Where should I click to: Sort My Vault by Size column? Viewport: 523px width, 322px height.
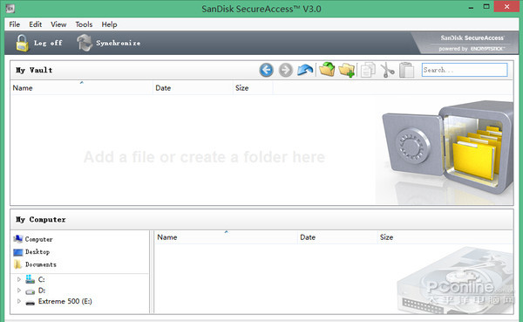click(253, 88)
